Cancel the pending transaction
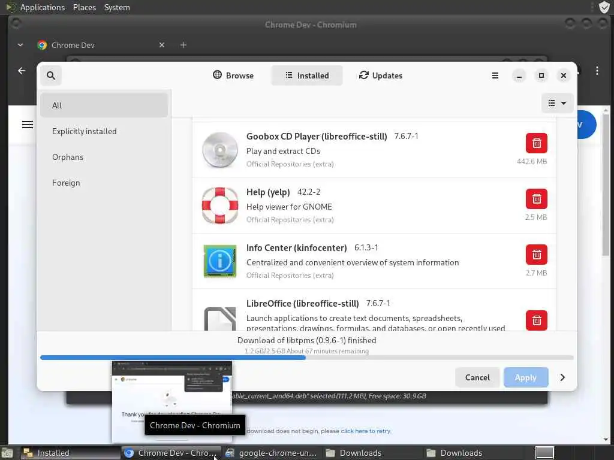Viewport: 614px width, 460px height. [x=477, y=377]
